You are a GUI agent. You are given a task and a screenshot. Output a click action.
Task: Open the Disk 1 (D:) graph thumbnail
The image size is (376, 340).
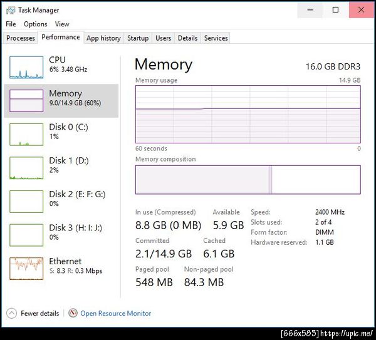[26, 168]
